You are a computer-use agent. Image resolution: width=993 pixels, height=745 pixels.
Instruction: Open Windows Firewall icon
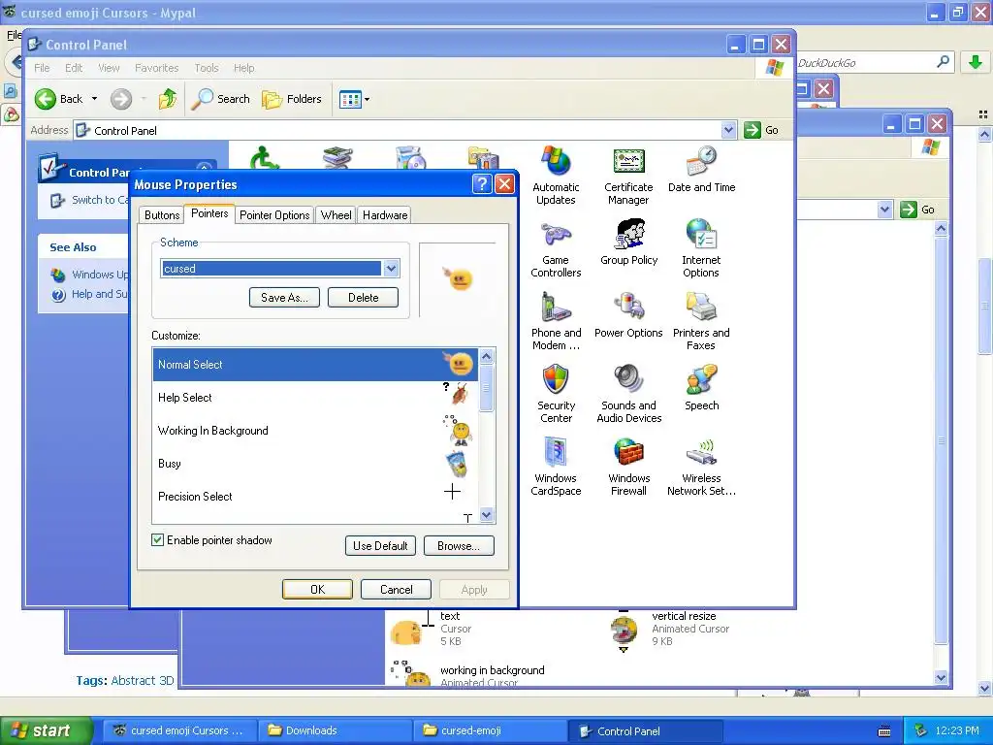point(628,467)
